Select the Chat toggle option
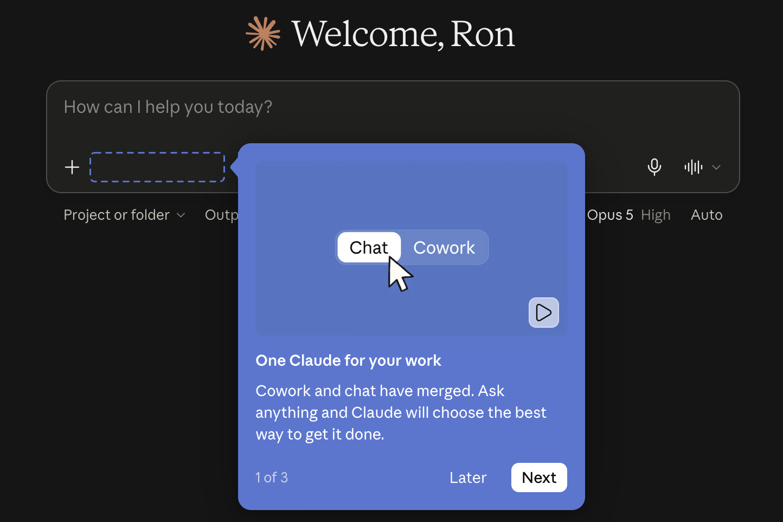Viewport: 783px width, 522px height. coord(369,247)
